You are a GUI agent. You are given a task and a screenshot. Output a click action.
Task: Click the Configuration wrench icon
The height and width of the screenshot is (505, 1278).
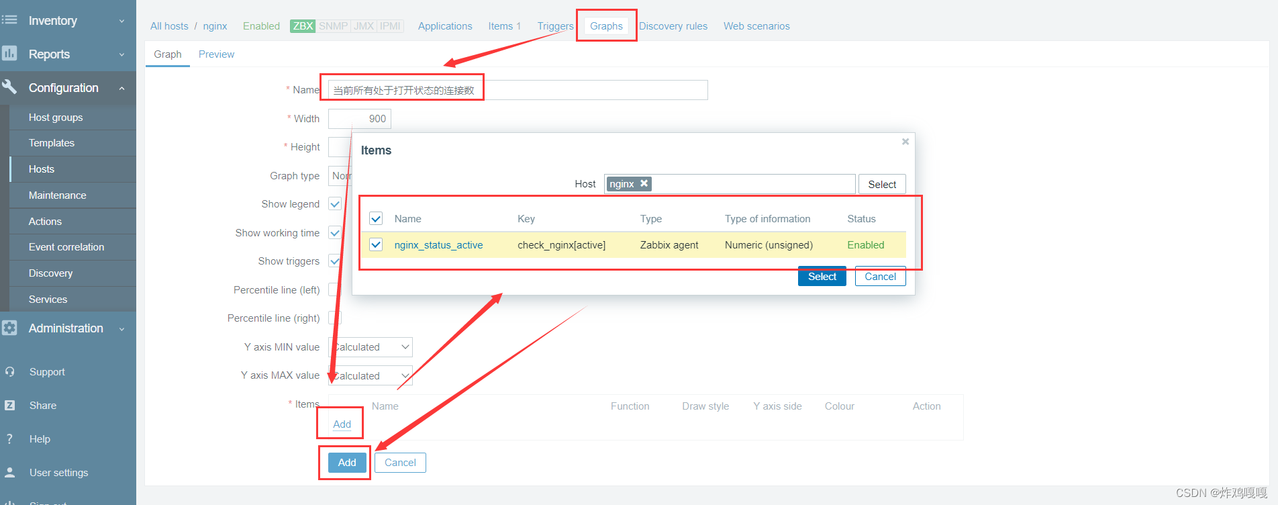[x=9, y=87]
